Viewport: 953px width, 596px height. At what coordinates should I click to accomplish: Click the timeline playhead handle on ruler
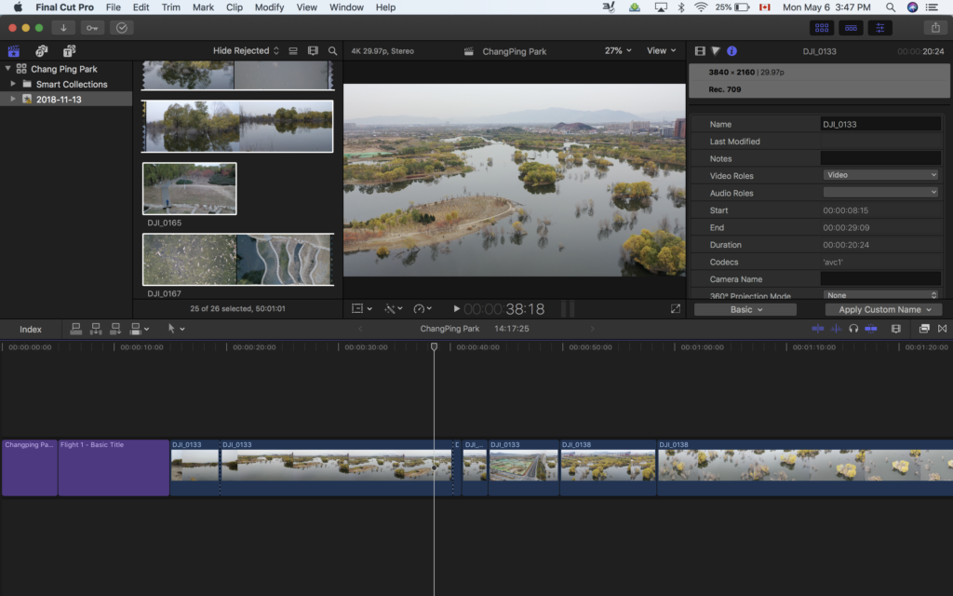coord(434,347)
